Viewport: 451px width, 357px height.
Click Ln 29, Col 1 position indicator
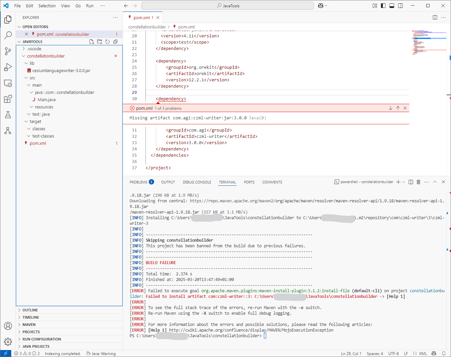351,353
